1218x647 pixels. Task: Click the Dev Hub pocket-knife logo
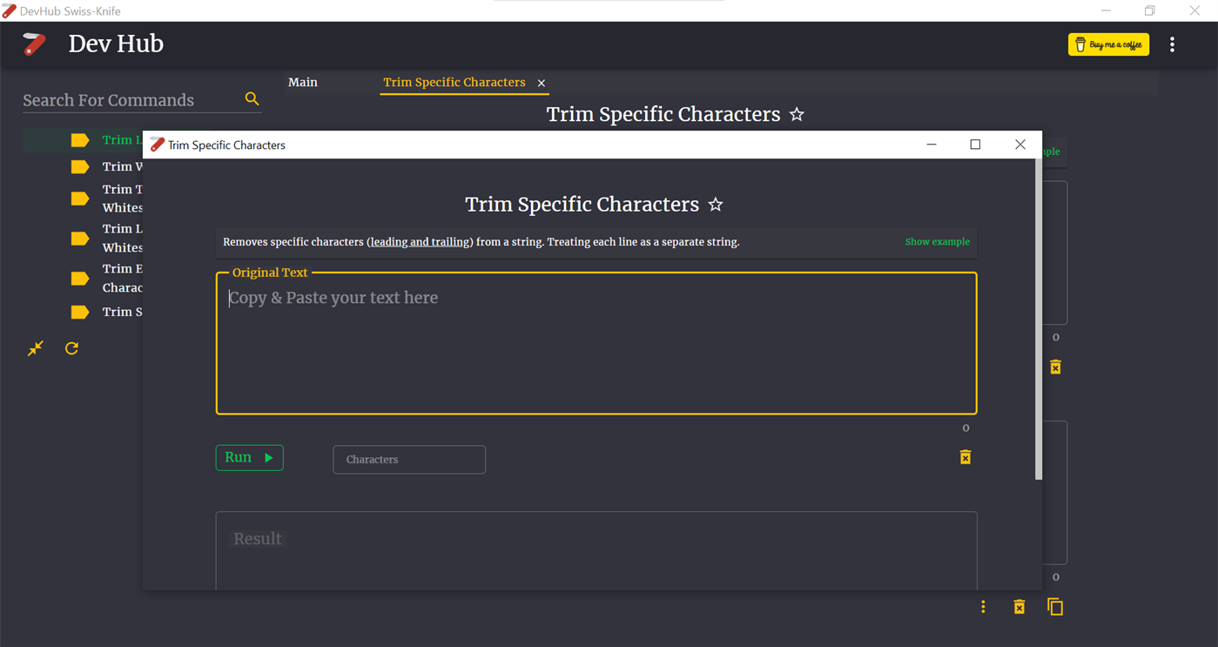pos(34,44)
